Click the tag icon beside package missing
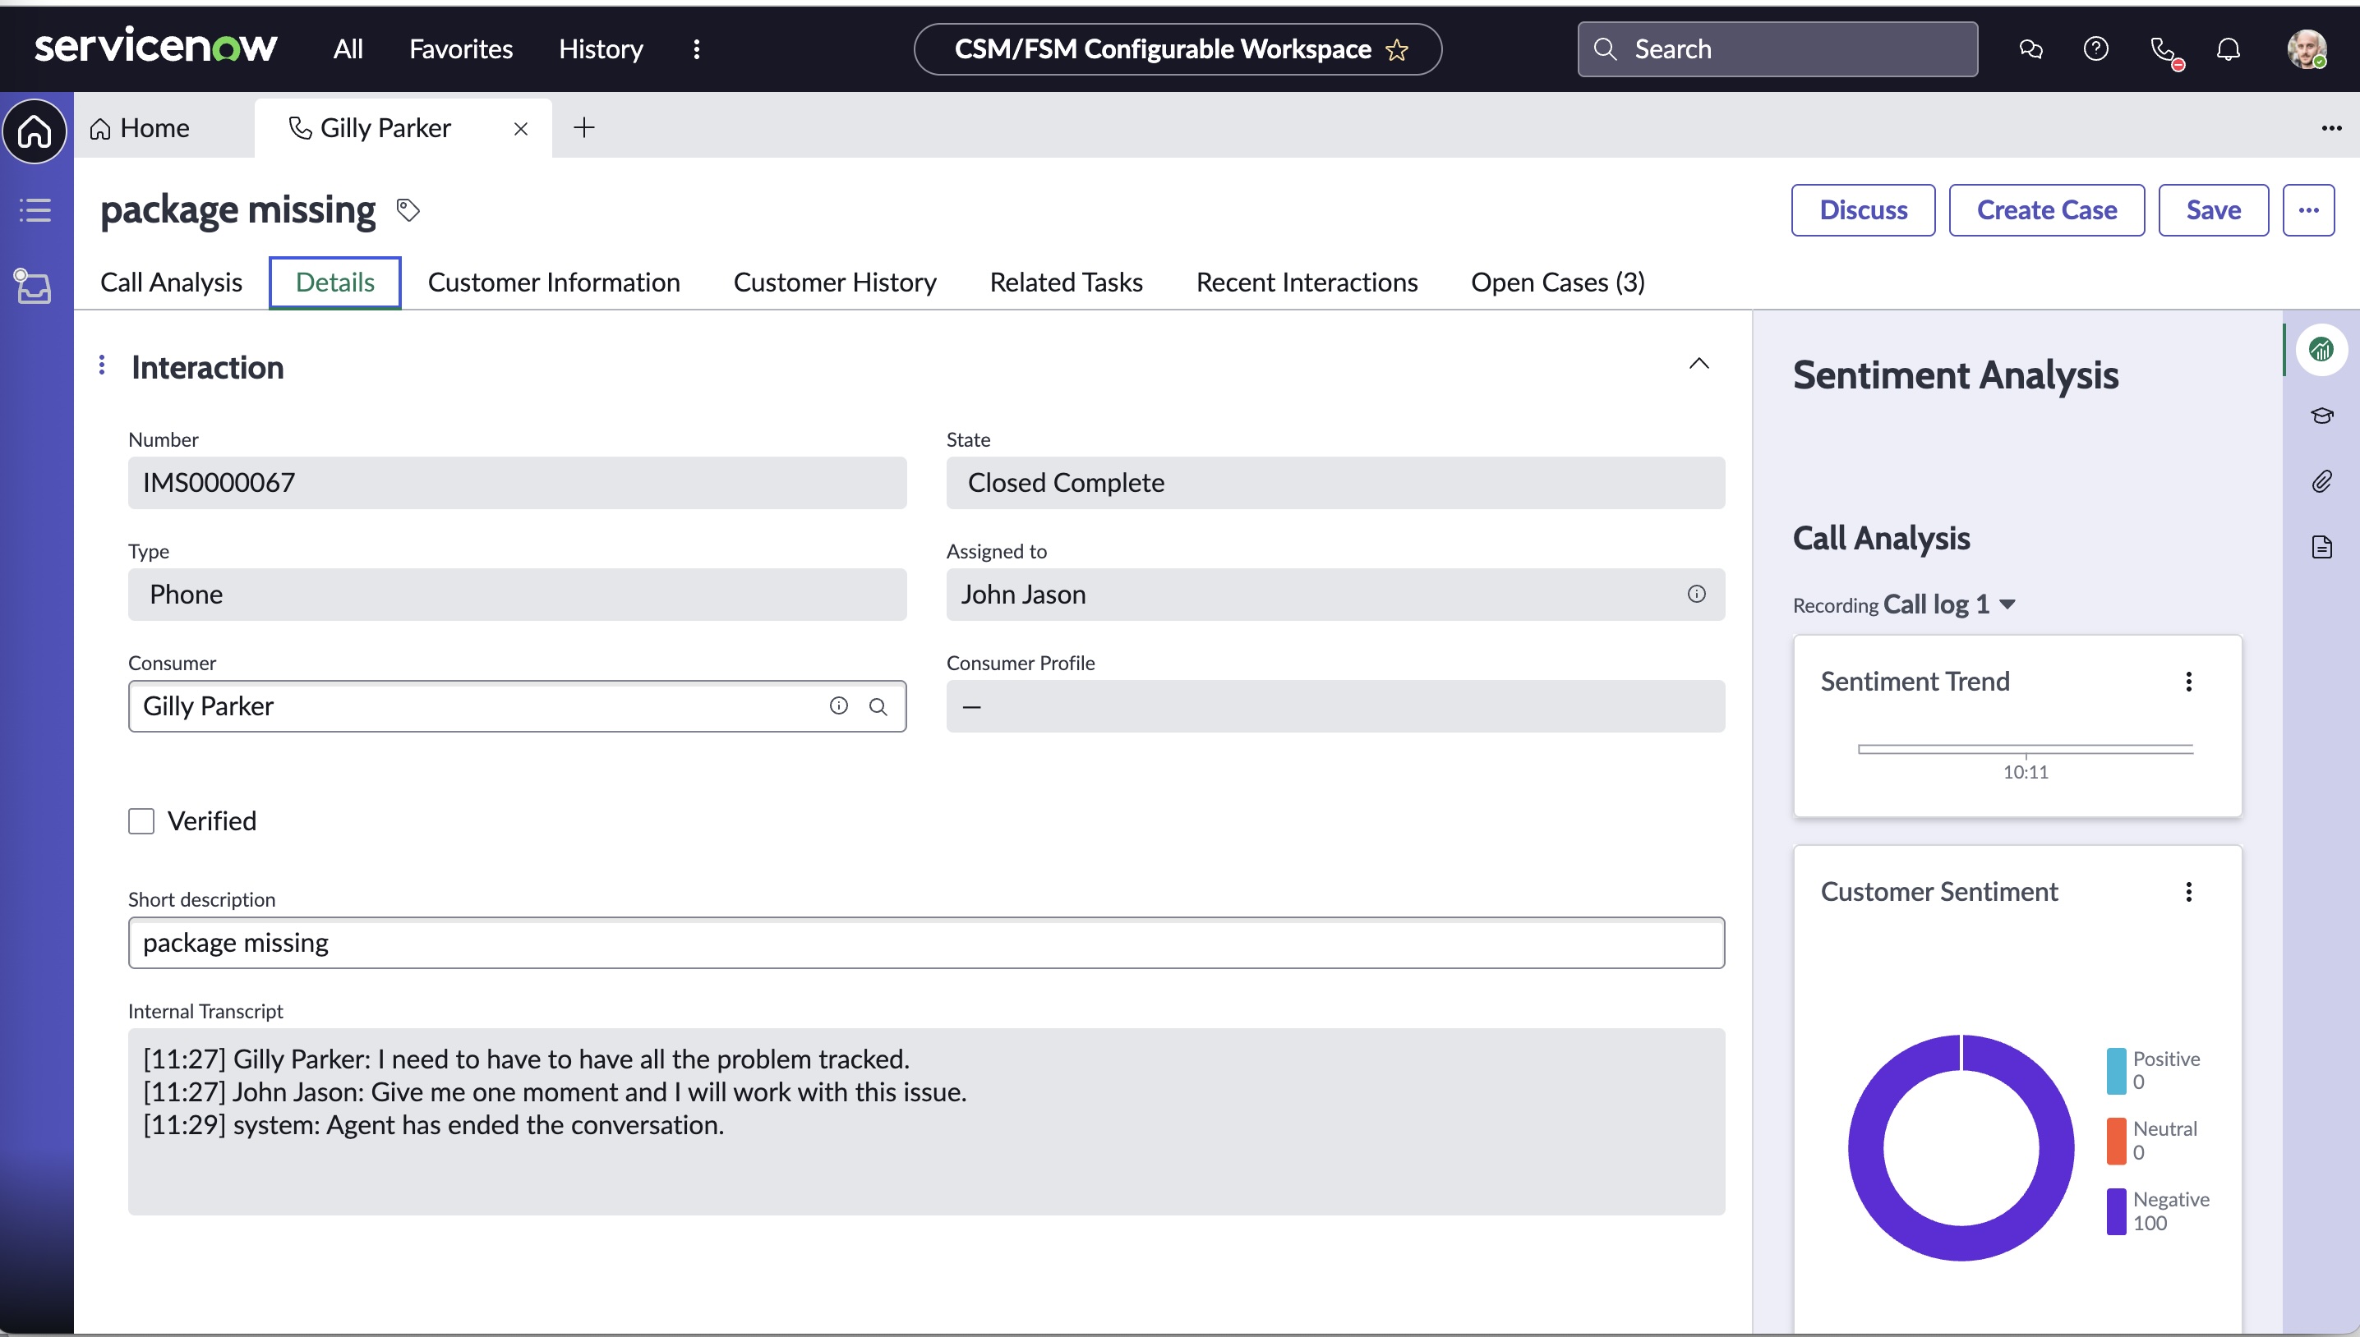Screen dimensions: 2360x1337 (x=408, y=210)
